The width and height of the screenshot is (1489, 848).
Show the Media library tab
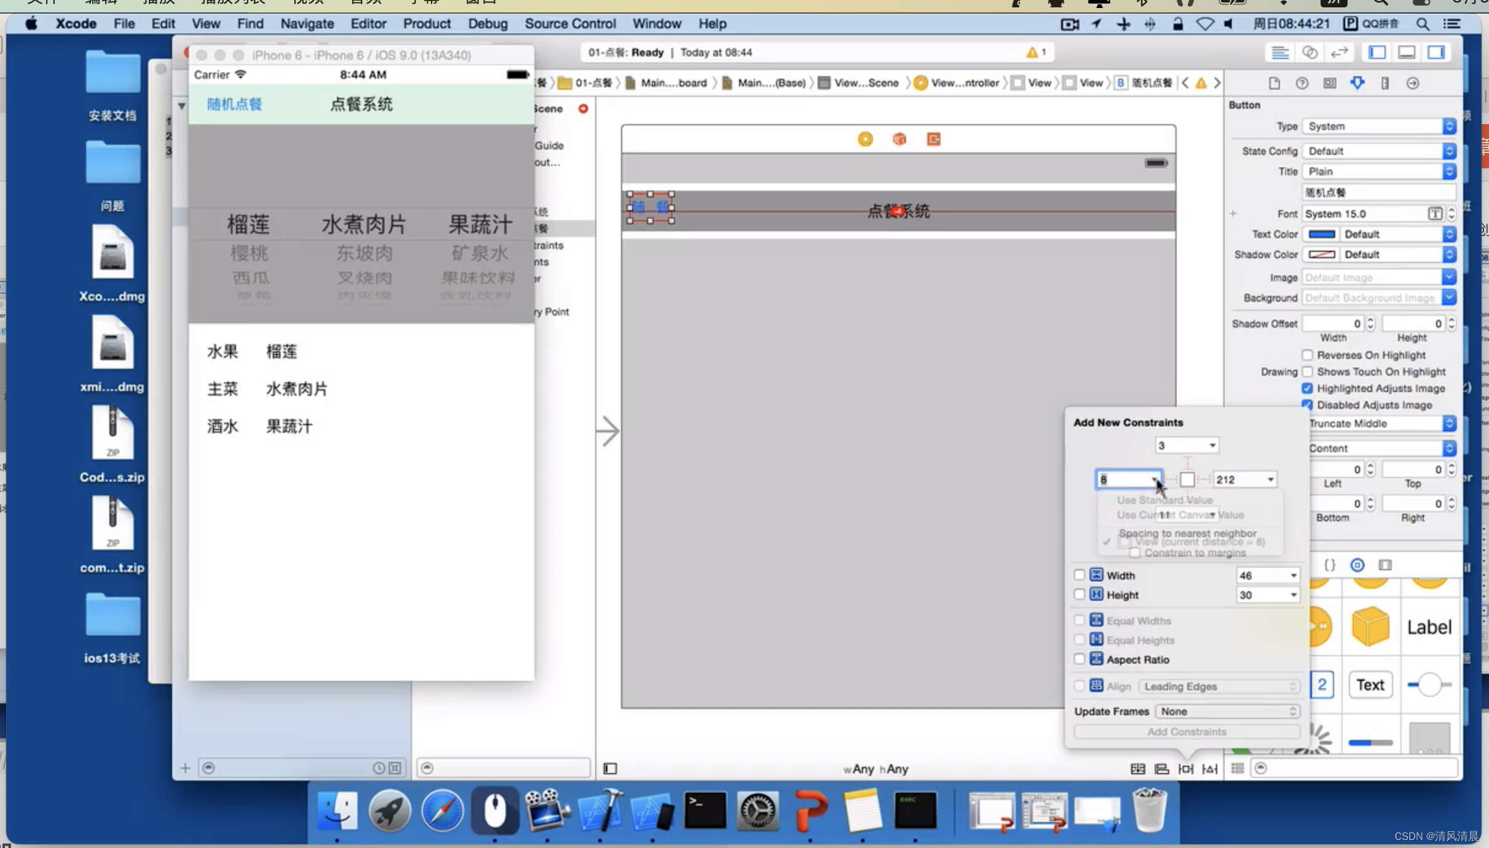click(1385, 565)
